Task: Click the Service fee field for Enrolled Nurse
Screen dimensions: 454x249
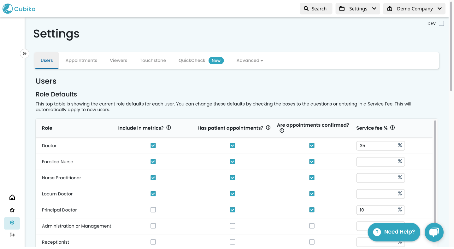Action: click(x=378, y=161)
